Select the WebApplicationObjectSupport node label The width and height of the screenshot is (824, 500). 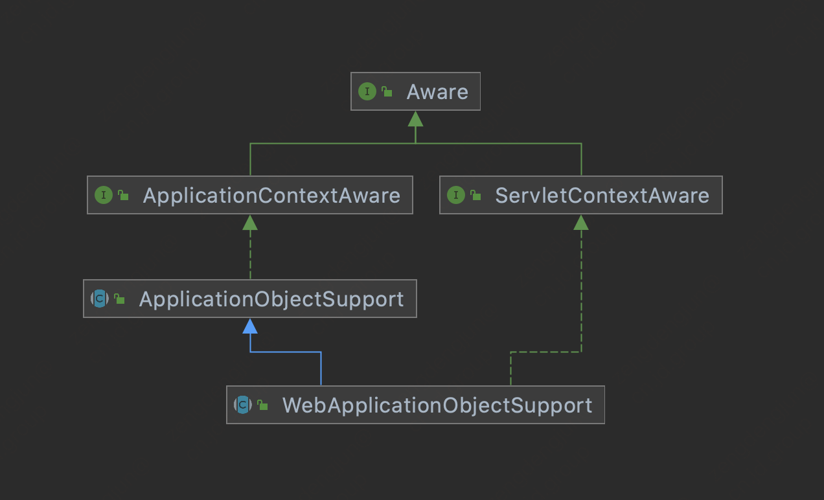click(437, 405)
